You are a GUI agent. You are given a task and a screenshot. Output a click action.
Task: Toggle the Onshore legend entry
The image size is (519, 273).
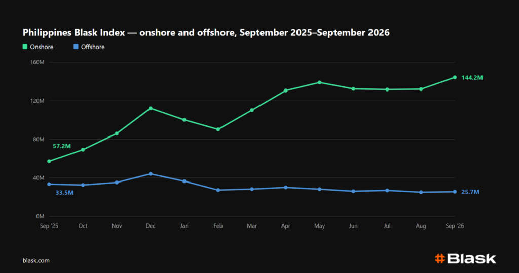(38, 47)
